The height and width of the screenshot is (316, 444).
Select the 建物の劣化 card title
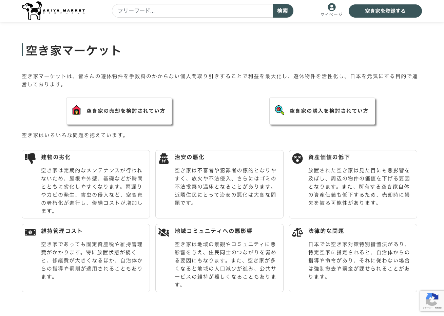56,157
